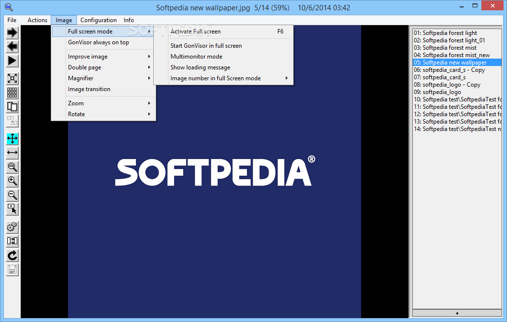Select the Full screen mode menu entry

coord(103,32)
